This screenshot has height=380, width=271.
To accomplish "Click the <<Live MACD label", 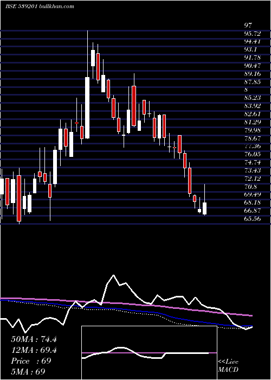I will (228, 366).
